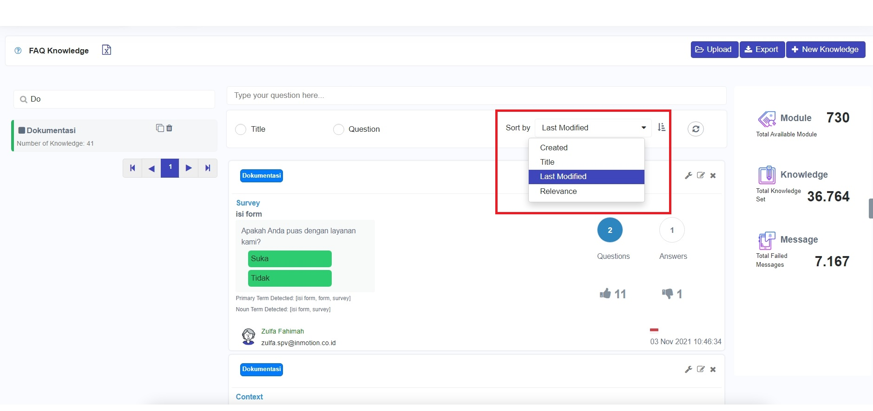Click the Excel export icon beside FAQ Knowledge
The image size is (873, 411).
[106, 50]
